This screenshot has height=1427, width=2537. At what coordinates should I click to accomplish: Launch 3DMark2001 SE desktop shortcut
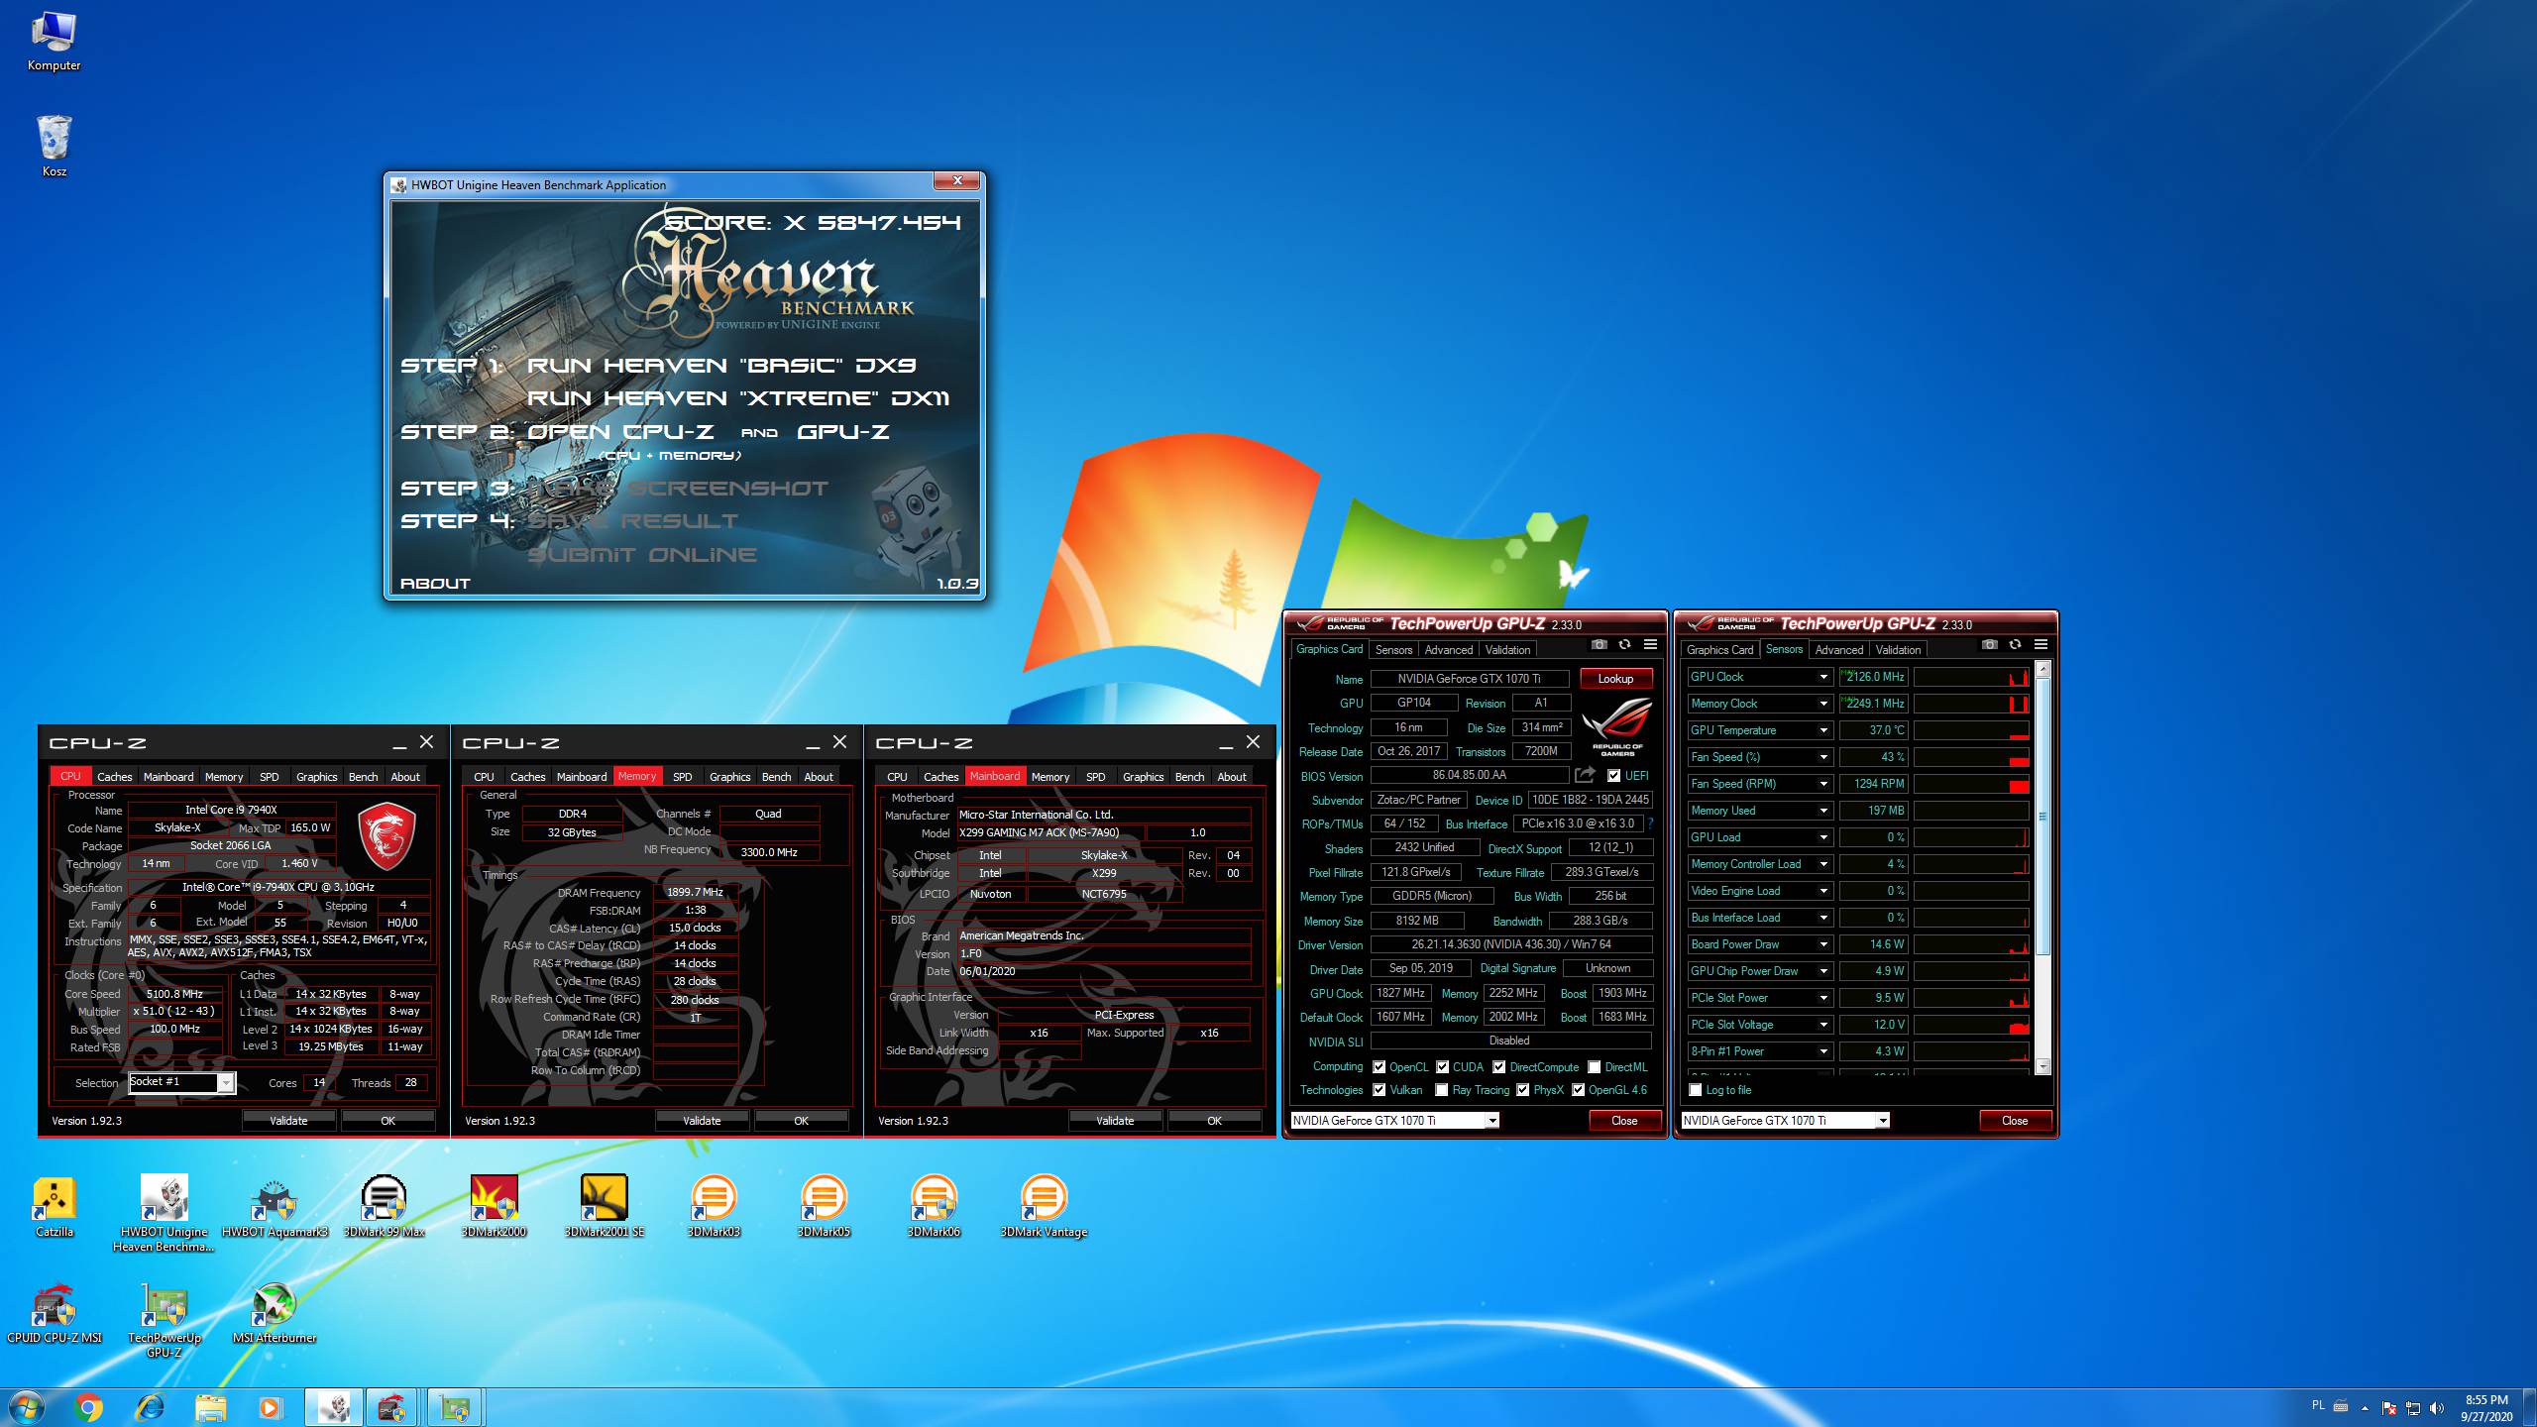[605, 1206]
